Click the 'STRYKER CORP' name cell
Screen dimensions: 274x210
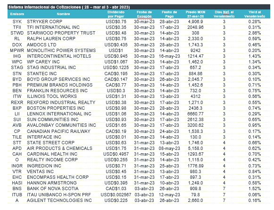point(44,22)
